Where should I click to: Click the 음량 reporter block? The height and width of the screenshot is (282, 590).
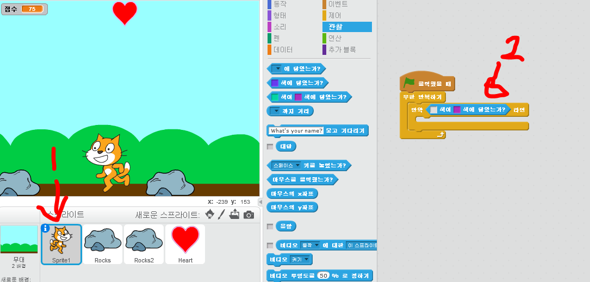(x=286, y=227)
